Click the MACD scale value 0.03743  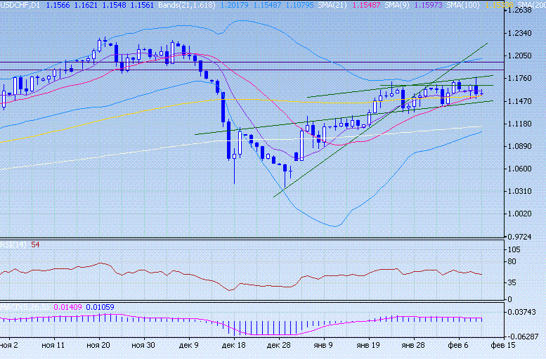[x=526, y=312]
